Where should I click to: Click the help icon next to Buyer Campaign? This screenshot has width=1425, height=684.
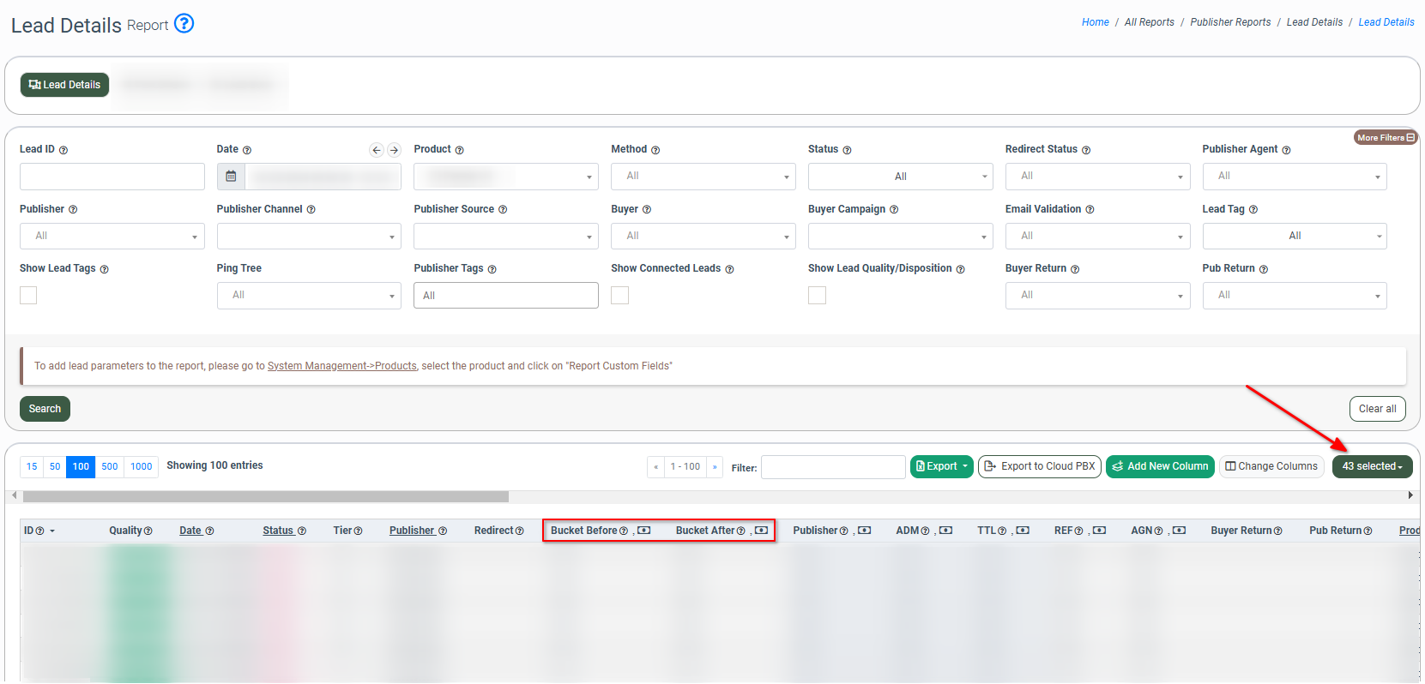coord(894,210)
